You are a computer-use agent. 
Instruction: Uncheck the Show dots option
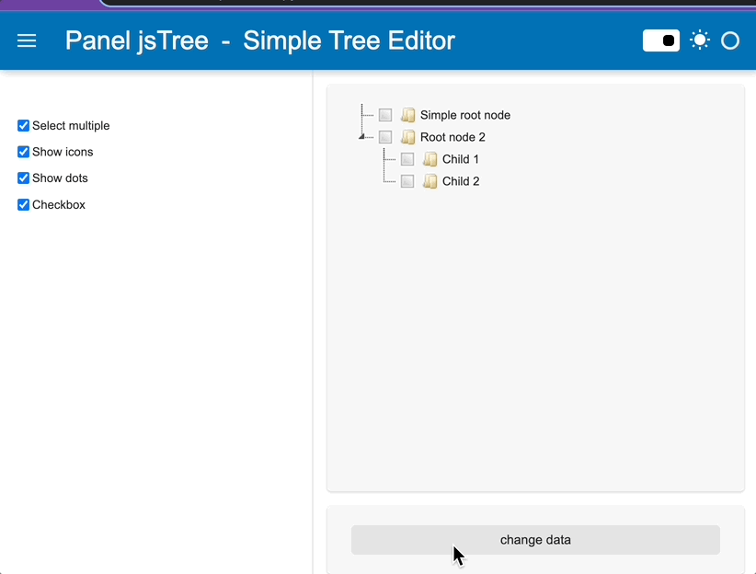(22, 178)
